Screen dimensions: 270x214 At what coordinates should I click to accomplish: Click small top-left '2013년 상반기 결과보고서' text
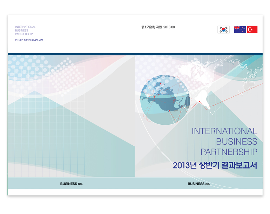[x=29, y=40]
